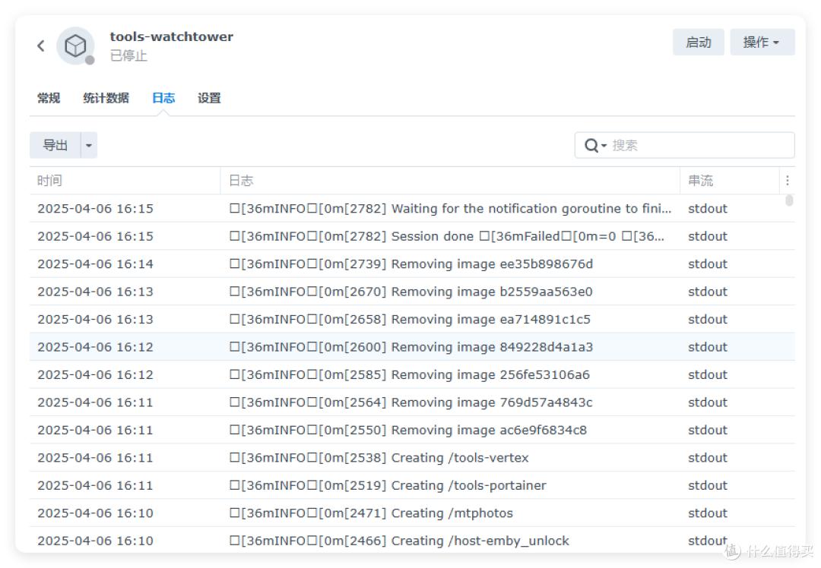Select 'Creating /tools-portainer' log entry
The width and height of the screenshot is (821, 568).
point(412,485)
